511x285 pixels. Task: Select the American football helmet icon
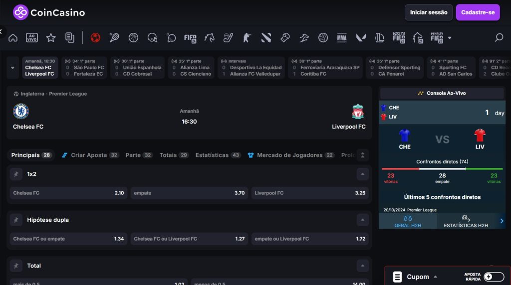click(x=152, y=38)
